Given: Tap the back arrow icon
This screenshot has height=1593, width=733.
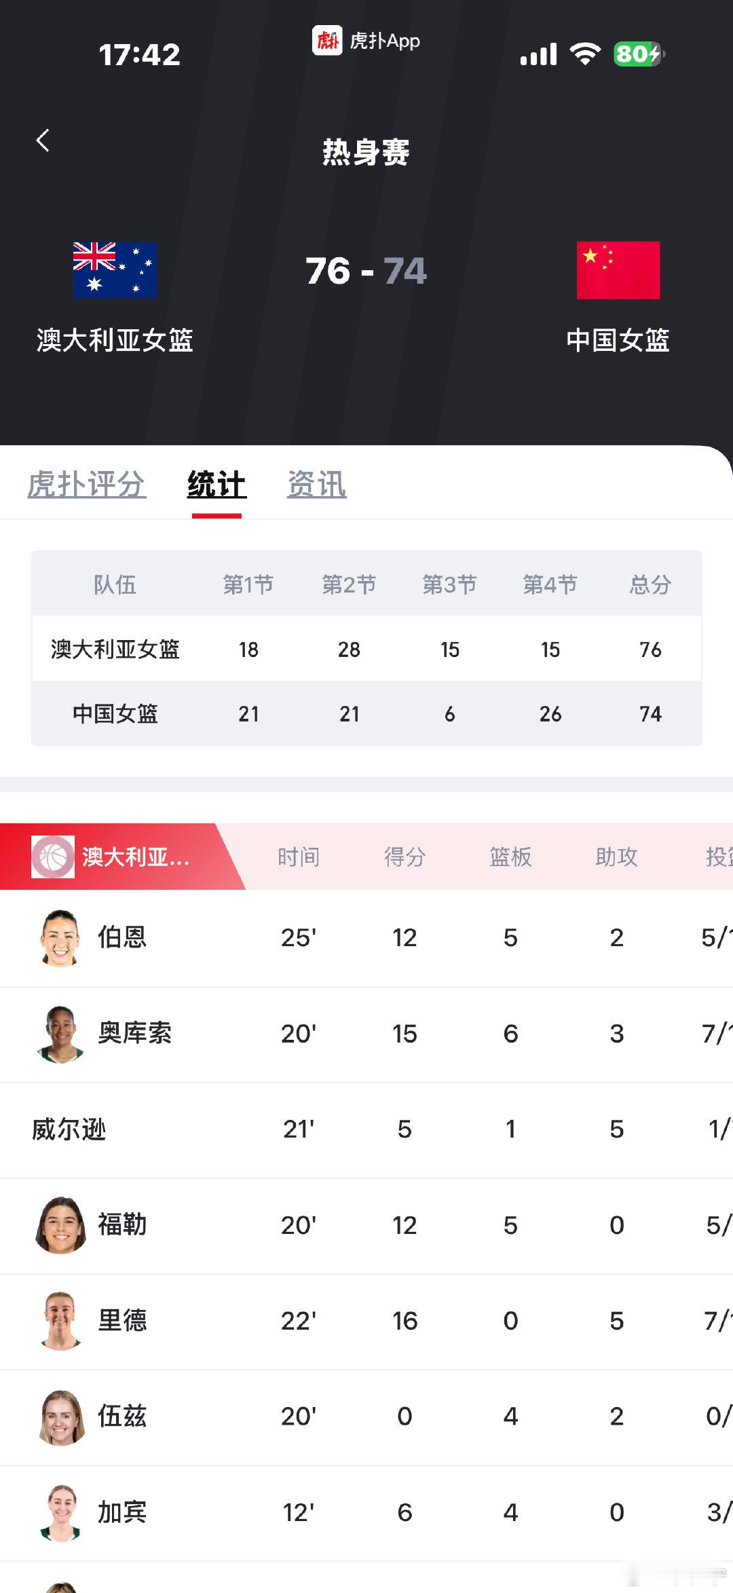Looking at the screenshot, I should (x=43, y=140).
